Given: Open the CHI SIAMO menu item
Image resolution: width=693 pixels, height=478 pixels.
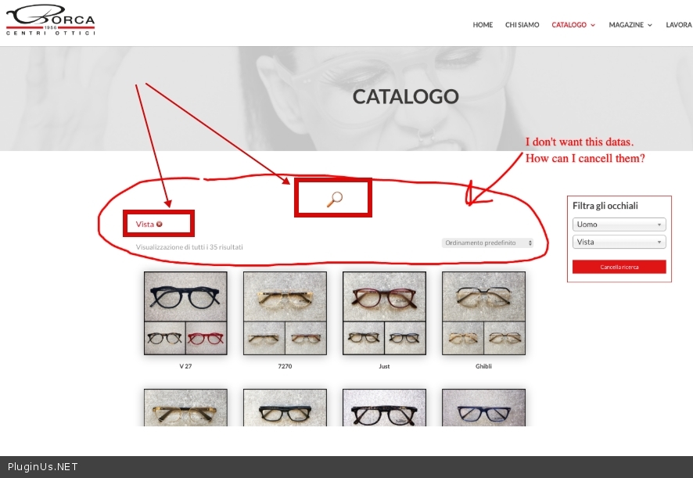Looking at the screenshot, I should [x=522, y=25].
